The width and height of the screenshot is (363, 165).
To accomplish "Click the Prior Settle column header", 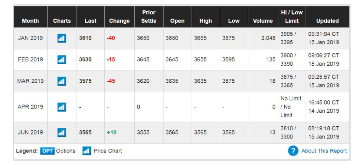I will (149, 17).
